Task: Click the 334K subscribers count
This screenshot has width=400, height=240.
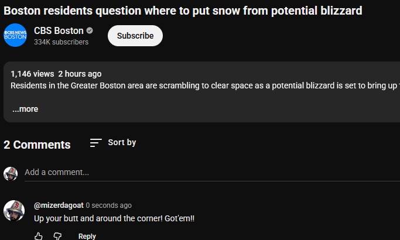Action: tap(61, 42)
